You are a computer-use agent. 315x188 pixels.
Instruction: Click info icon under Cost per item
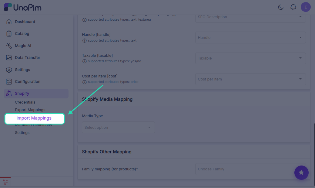(84, 82)
